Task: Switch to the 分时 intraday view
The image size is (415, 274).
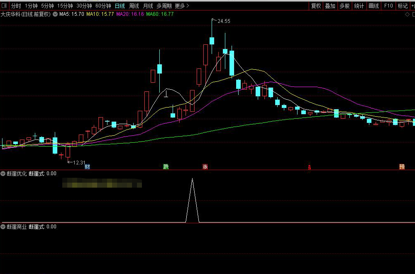Action: coord(16,6)
